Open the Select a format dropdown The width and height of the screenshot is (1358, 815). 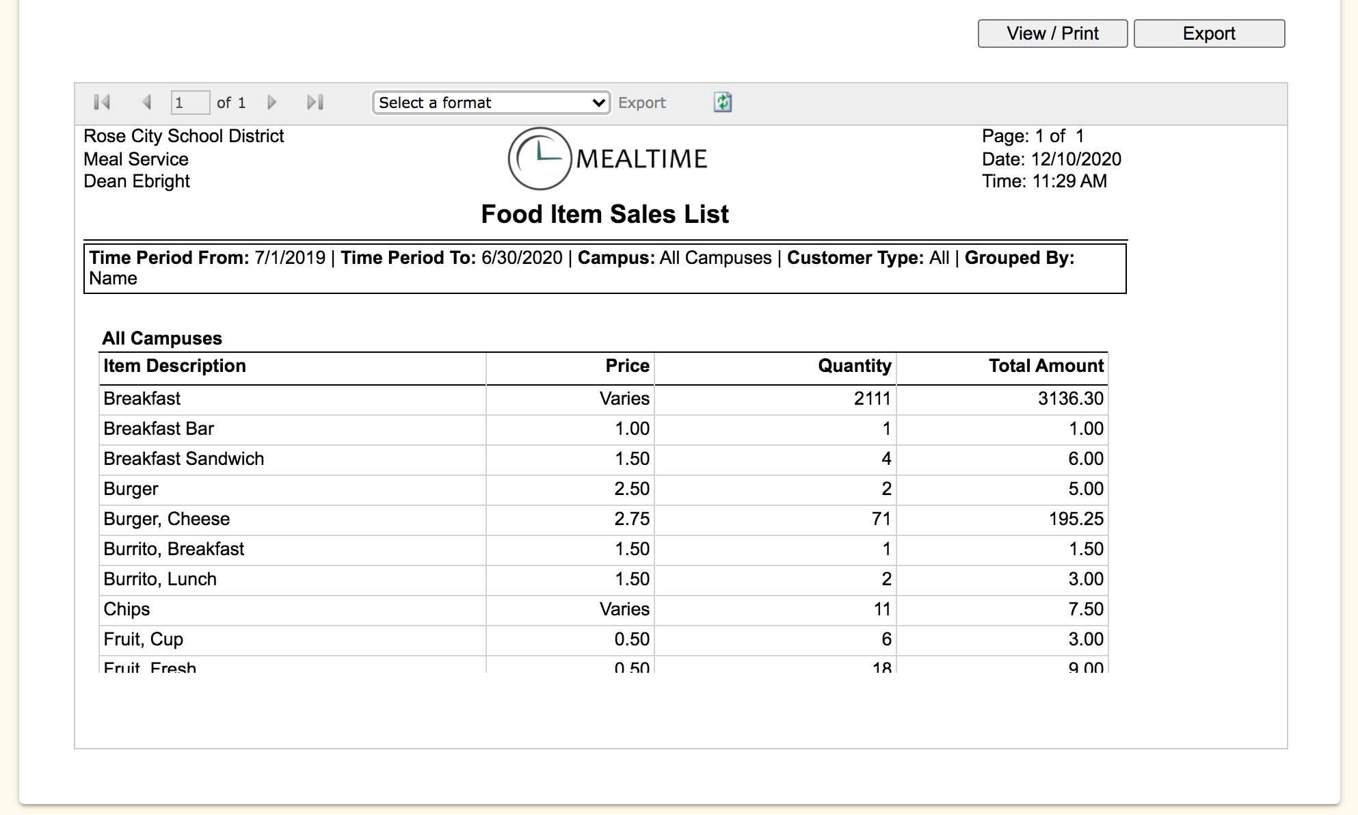tap(491, 103)
